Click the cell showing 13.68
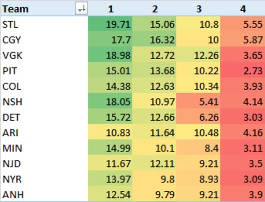The image size is (265, 202). click(154, 70)
